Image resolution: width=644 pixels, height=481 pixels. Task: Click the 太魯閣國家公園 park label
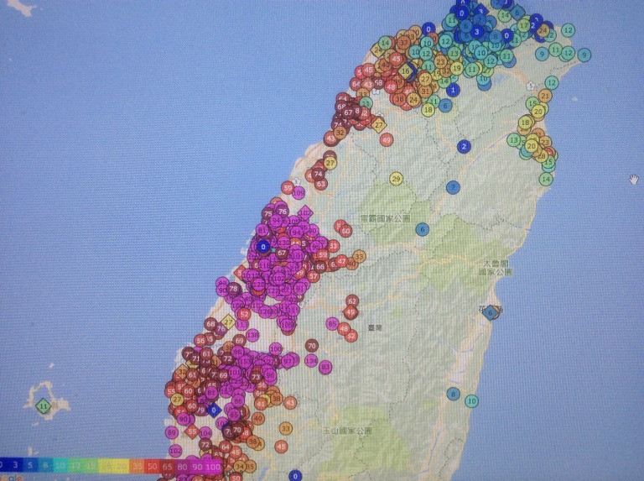coord(495,268)
